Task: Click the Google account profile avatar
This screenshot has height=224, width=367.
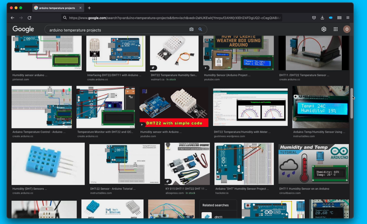Action: pos(347,29)
